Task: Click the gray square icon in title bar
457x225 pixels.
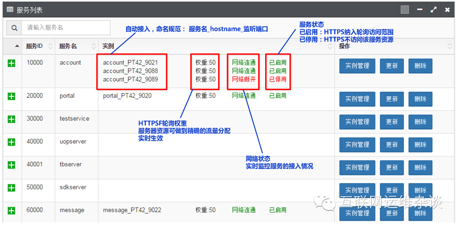Action: (x=404, y=9)
